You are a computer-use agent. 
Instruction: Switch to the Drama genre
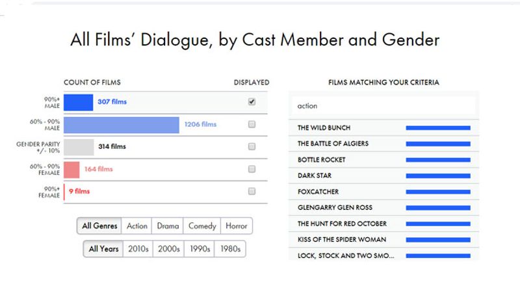[168, 226]
